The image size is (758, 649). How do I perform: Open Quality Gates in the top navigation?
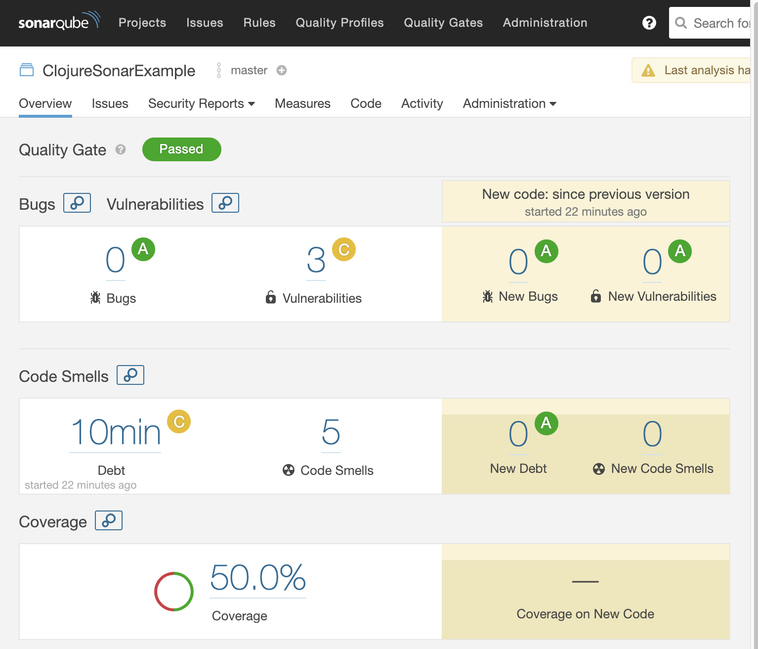443,23
